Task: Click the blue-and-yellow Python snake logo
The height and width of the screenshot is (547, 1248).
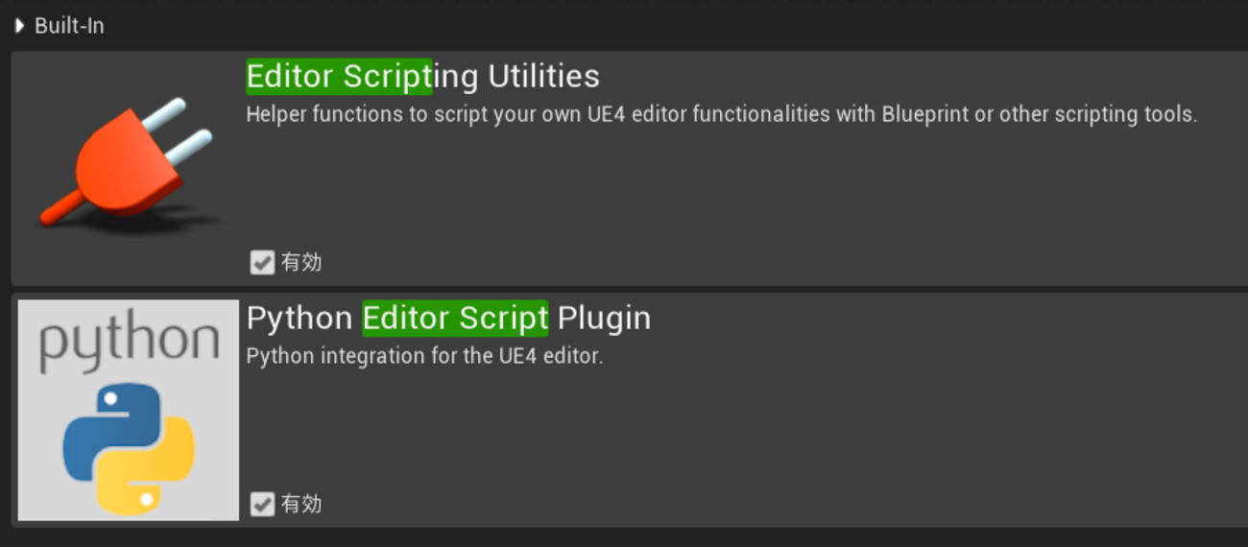Action: pos(129,448)
